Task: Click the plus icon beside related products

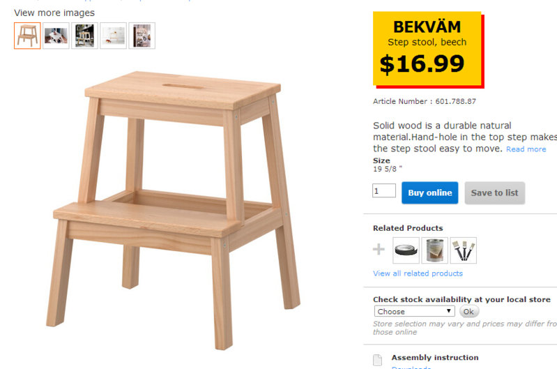Action: click(379, 250)
